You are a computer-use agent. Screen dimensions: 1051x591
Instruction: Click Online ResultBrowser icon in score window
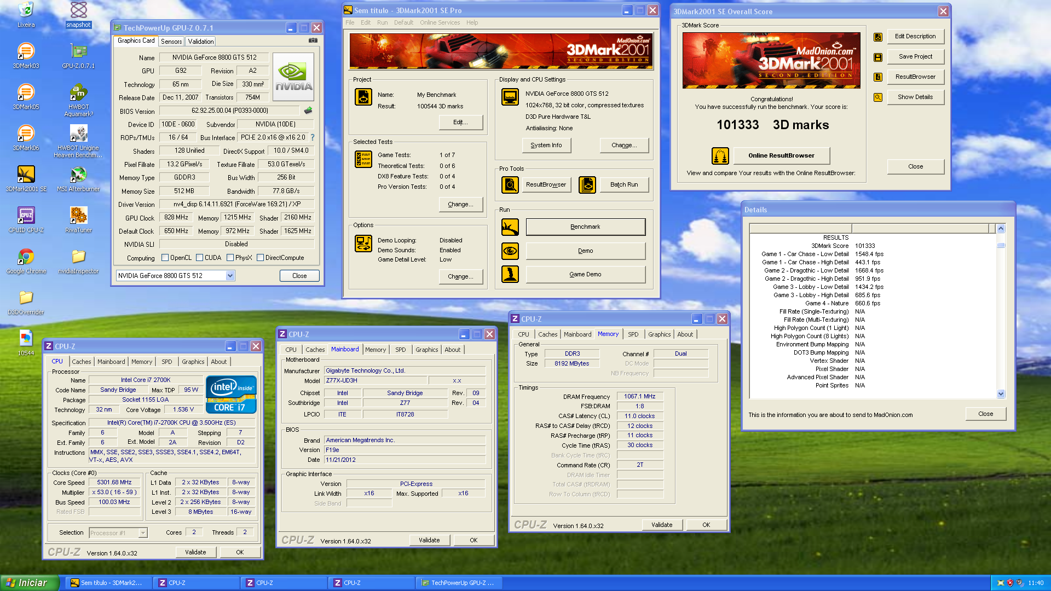tap(720, 156)
